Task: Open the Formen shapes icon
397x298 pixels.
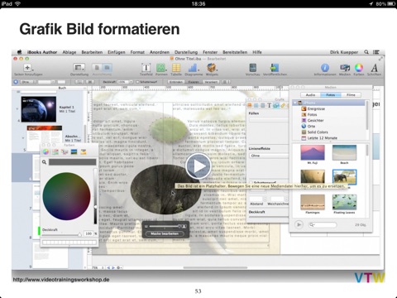Action: [161, 68]
